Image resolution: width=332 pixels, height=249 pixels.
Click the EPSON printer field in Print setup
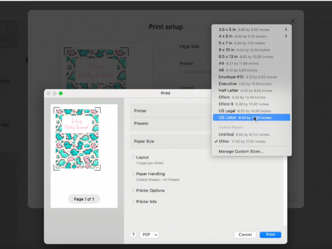pos(196,72)
